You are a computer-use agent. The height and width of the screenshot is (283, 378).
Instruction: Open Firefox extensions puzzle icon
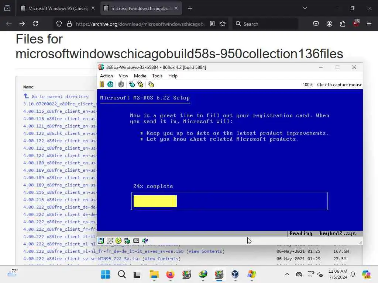[343, 24]
